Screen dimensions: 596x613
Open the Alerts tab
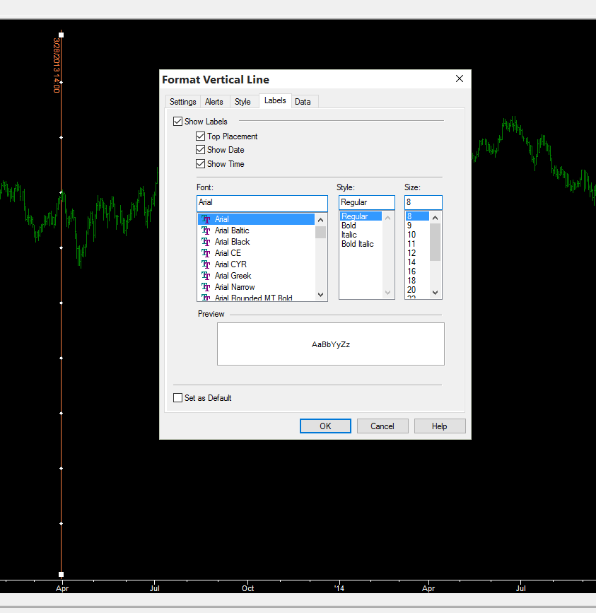pos(214,102)
